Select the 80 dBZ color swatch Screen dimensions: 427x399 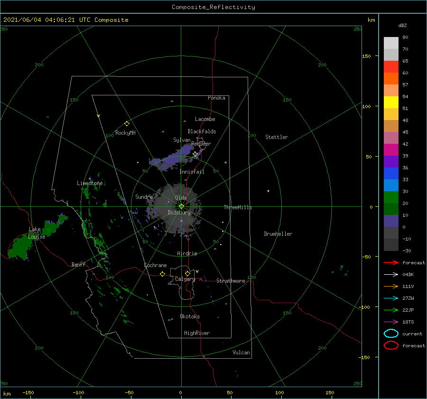[x=391, y=43]
